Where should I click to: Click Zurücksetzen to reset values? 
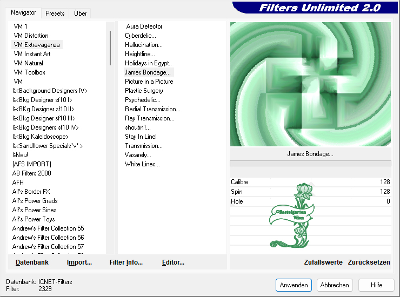(x=369, y=262)
